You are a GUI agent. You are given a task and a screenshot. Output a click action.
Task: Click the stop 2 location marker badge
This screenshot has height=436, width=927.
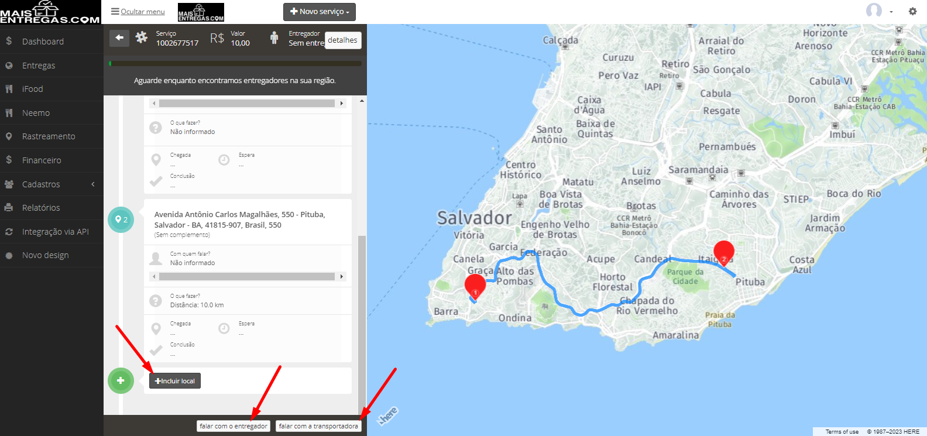121,219
